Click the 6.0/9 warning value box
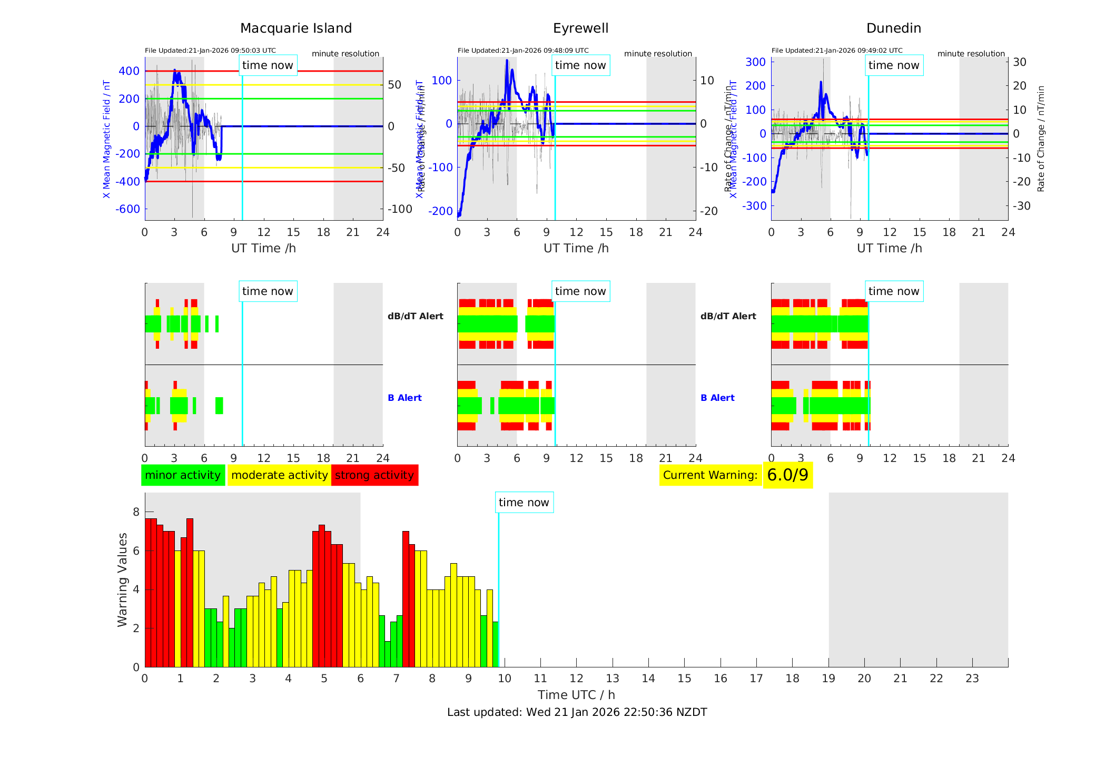The width and height of the screenshot is (1115, 757). 787,475
